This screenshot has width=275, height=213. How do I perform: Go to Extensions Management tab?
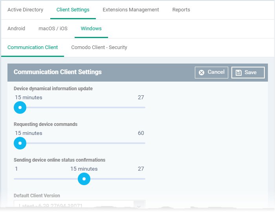[131, 10]
